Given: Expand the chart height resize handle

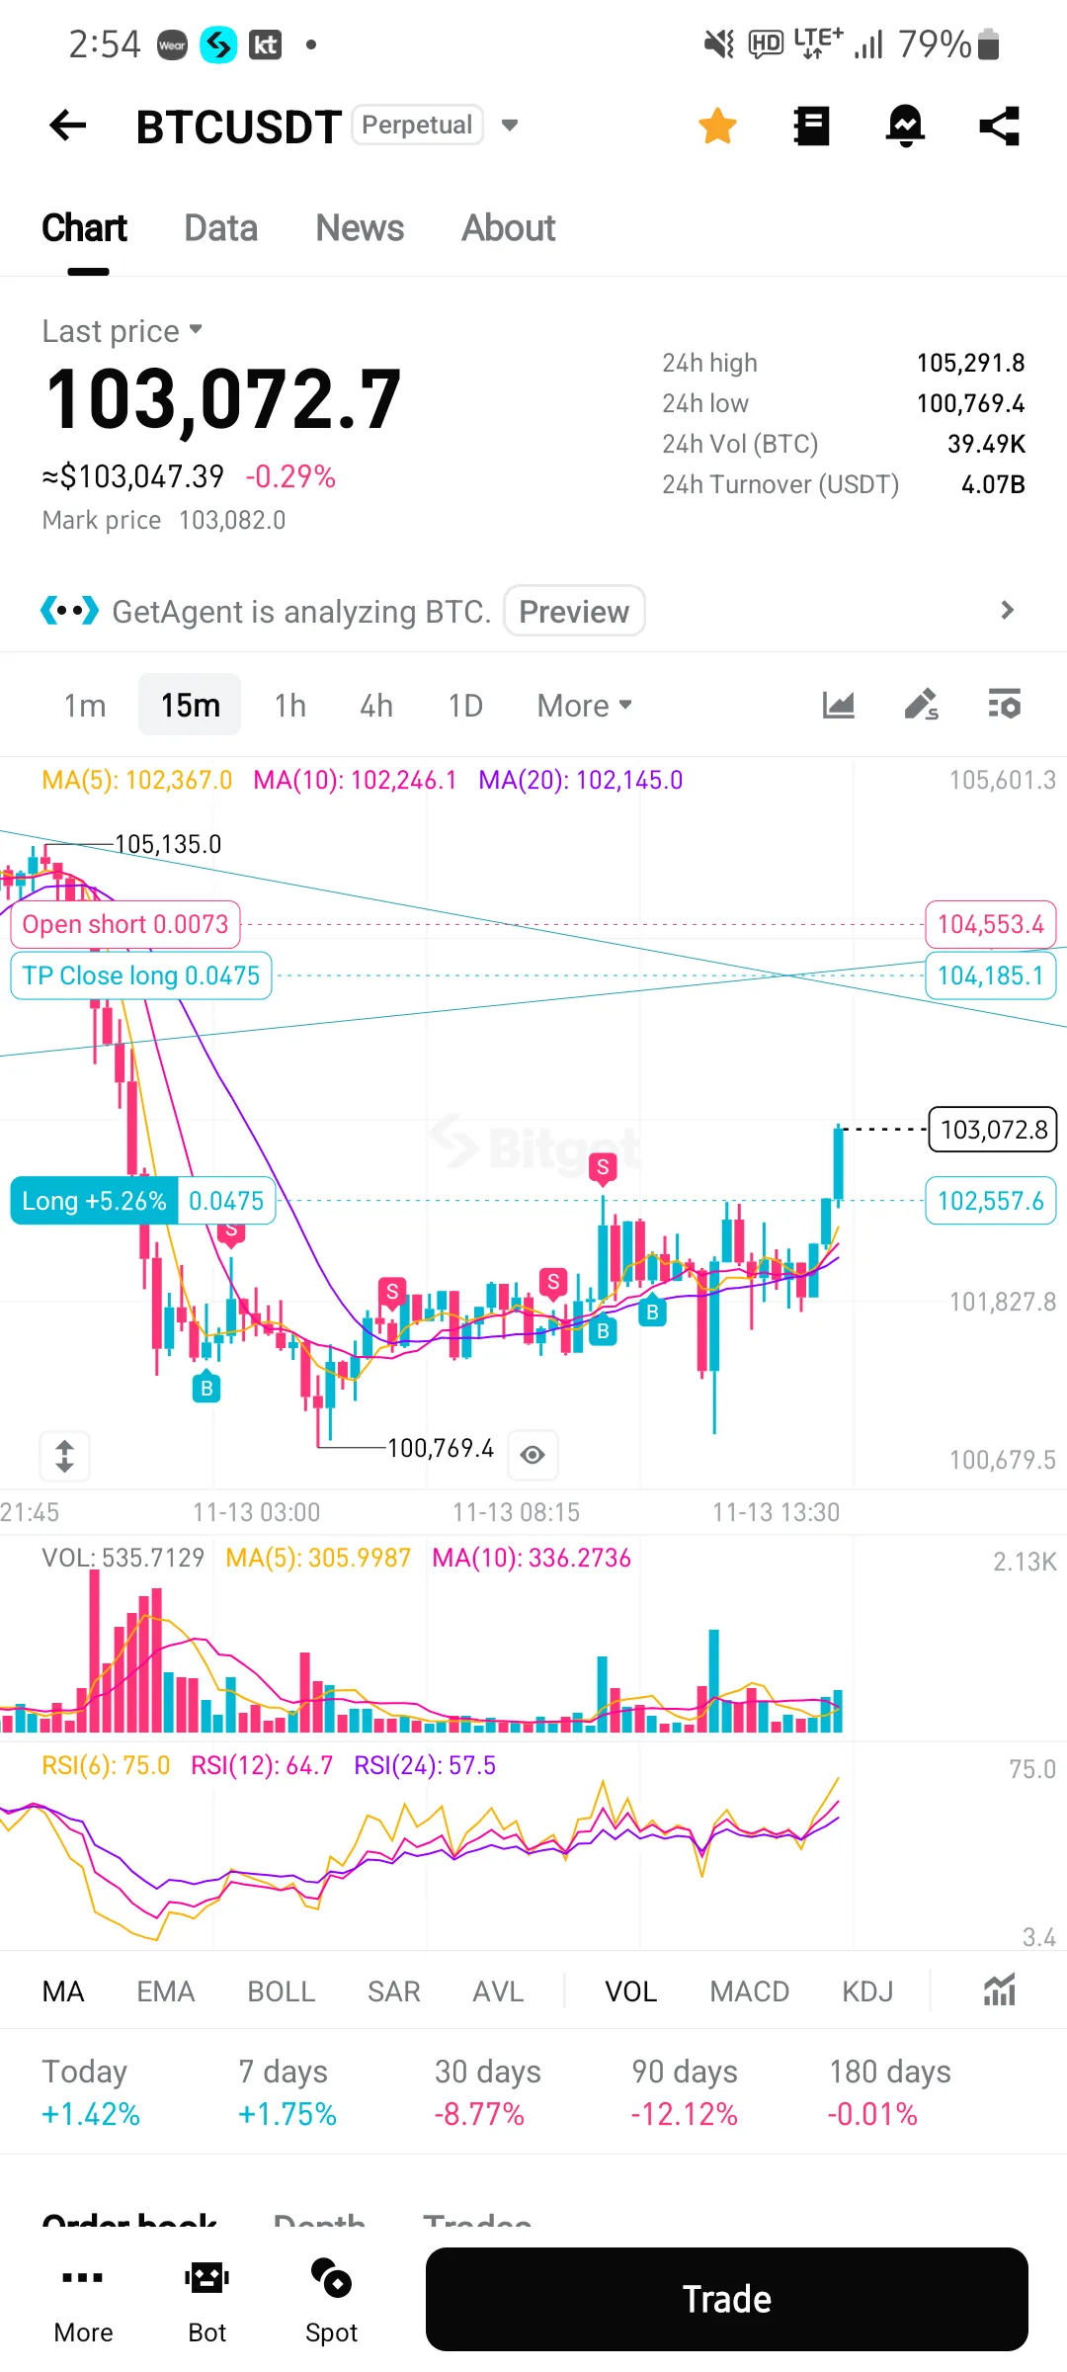Looking at the screenshot, I should [x=65, y=1456].
